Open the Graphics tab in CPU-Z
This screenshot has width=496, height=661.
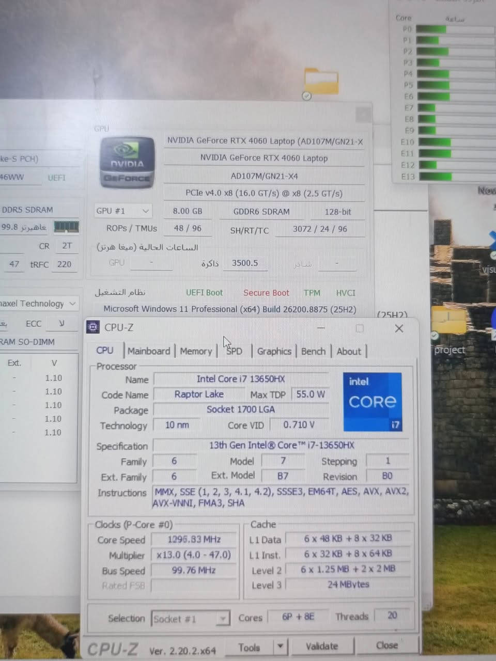tap(274, 351)
